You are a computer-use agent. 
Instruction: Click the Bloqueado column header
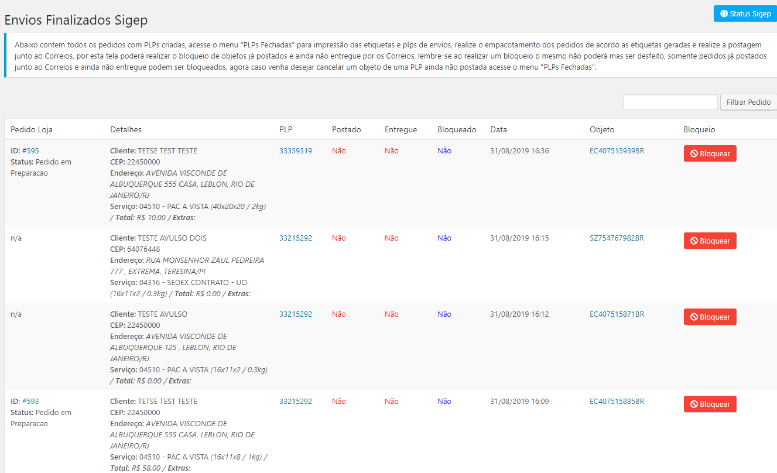[x=457, y=129]
